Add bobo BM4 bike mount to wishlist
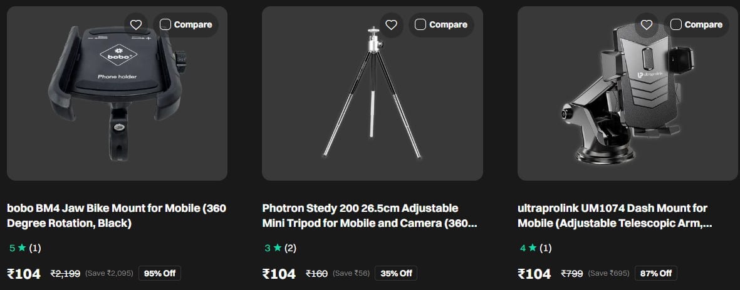The image size is (740, 290). click(136, 24)
